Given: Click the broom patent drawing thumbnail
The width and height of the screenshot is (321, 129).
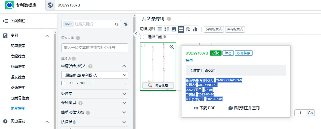Looking at the screenshot, I should (x=158, y=67).
